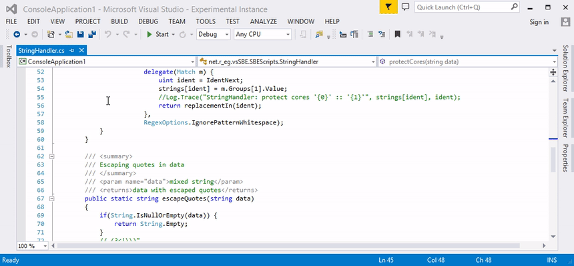Viewport: 574px width, 266px height.
Task: Open the DEBUG menu
Action: tap(148, 21)
